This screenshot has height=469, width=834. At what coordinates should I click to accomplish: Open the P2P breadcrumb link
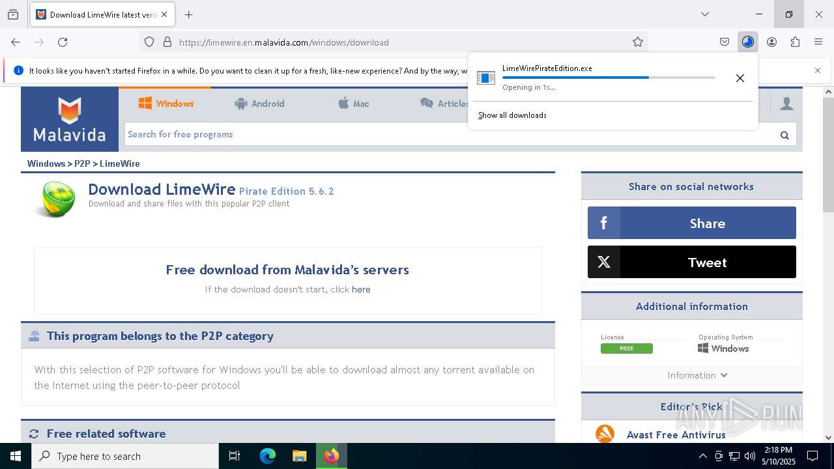coord(82,163)
